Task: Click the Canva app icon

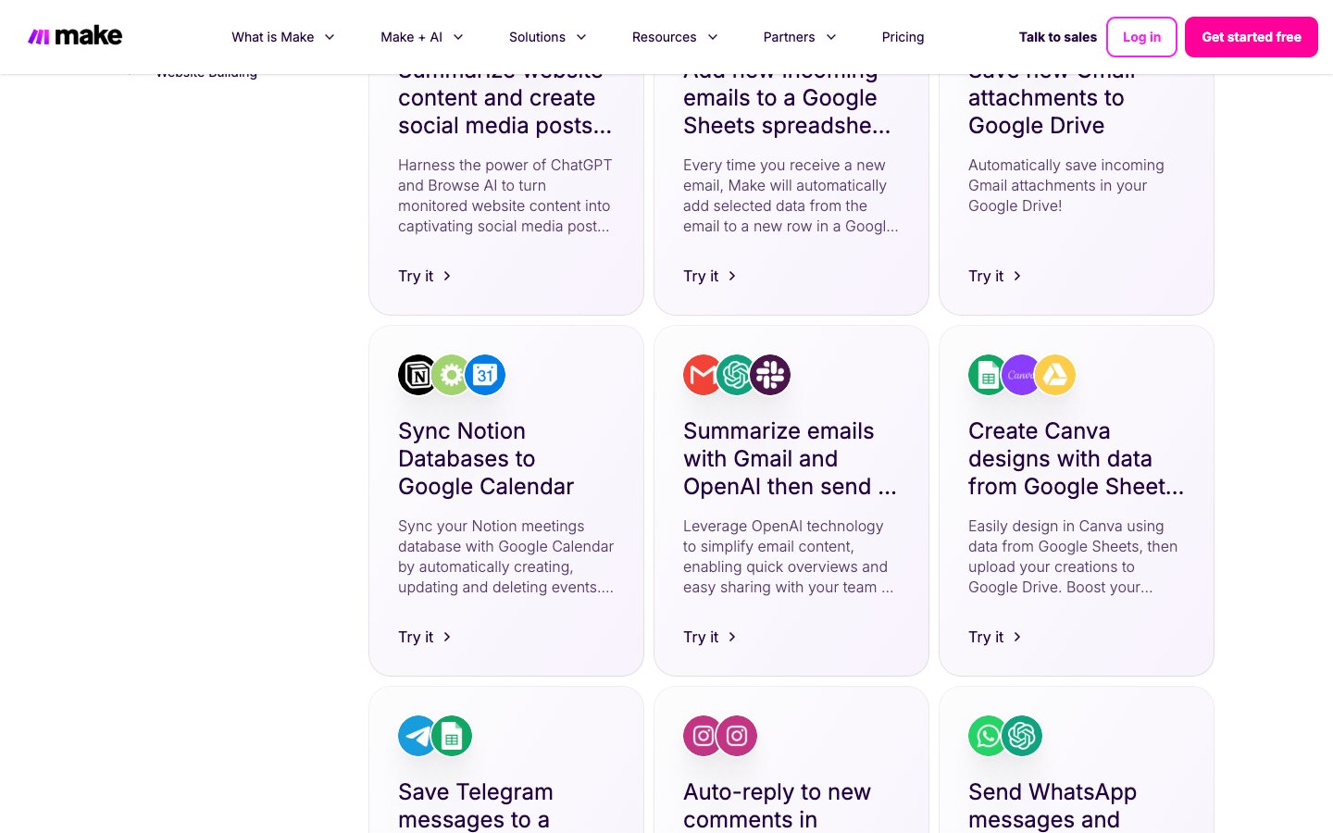Action: [x=1021, y=375]
